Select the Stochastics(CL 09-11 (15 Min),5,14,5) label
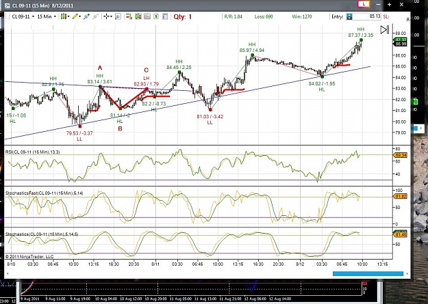The width and height of the screenshot is (428, 304). pos(42,234)
